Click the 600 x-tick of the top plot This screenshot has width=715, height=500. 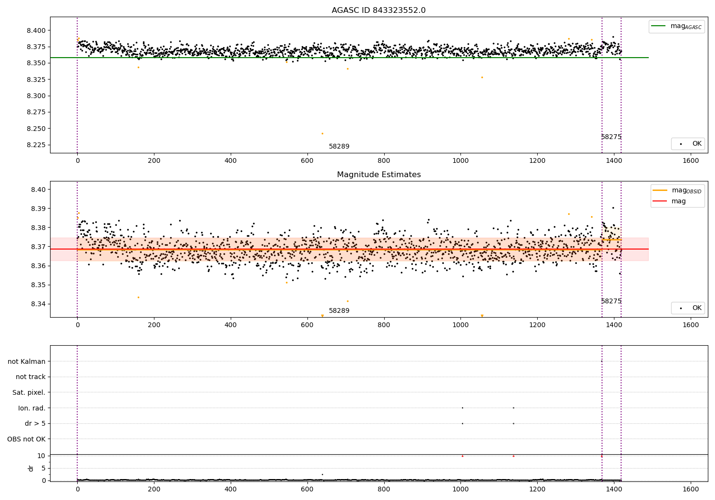coord(307,160)
